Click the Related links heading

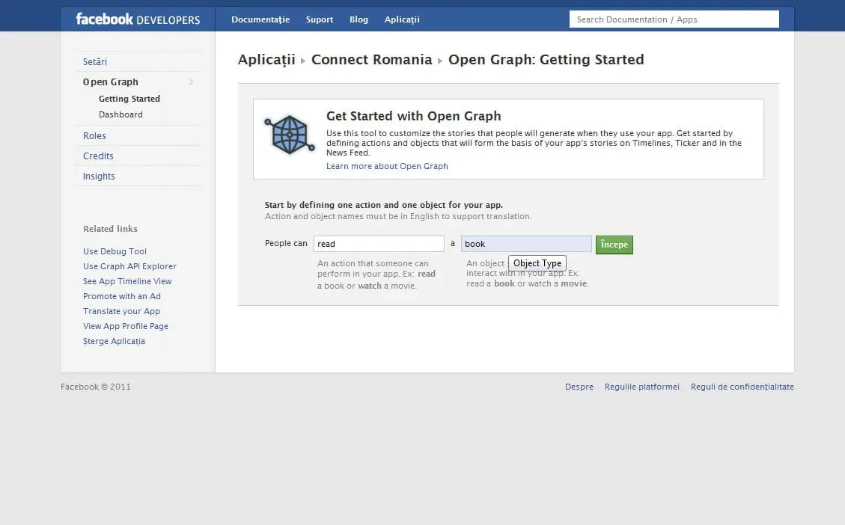click(x=110, y=229)
